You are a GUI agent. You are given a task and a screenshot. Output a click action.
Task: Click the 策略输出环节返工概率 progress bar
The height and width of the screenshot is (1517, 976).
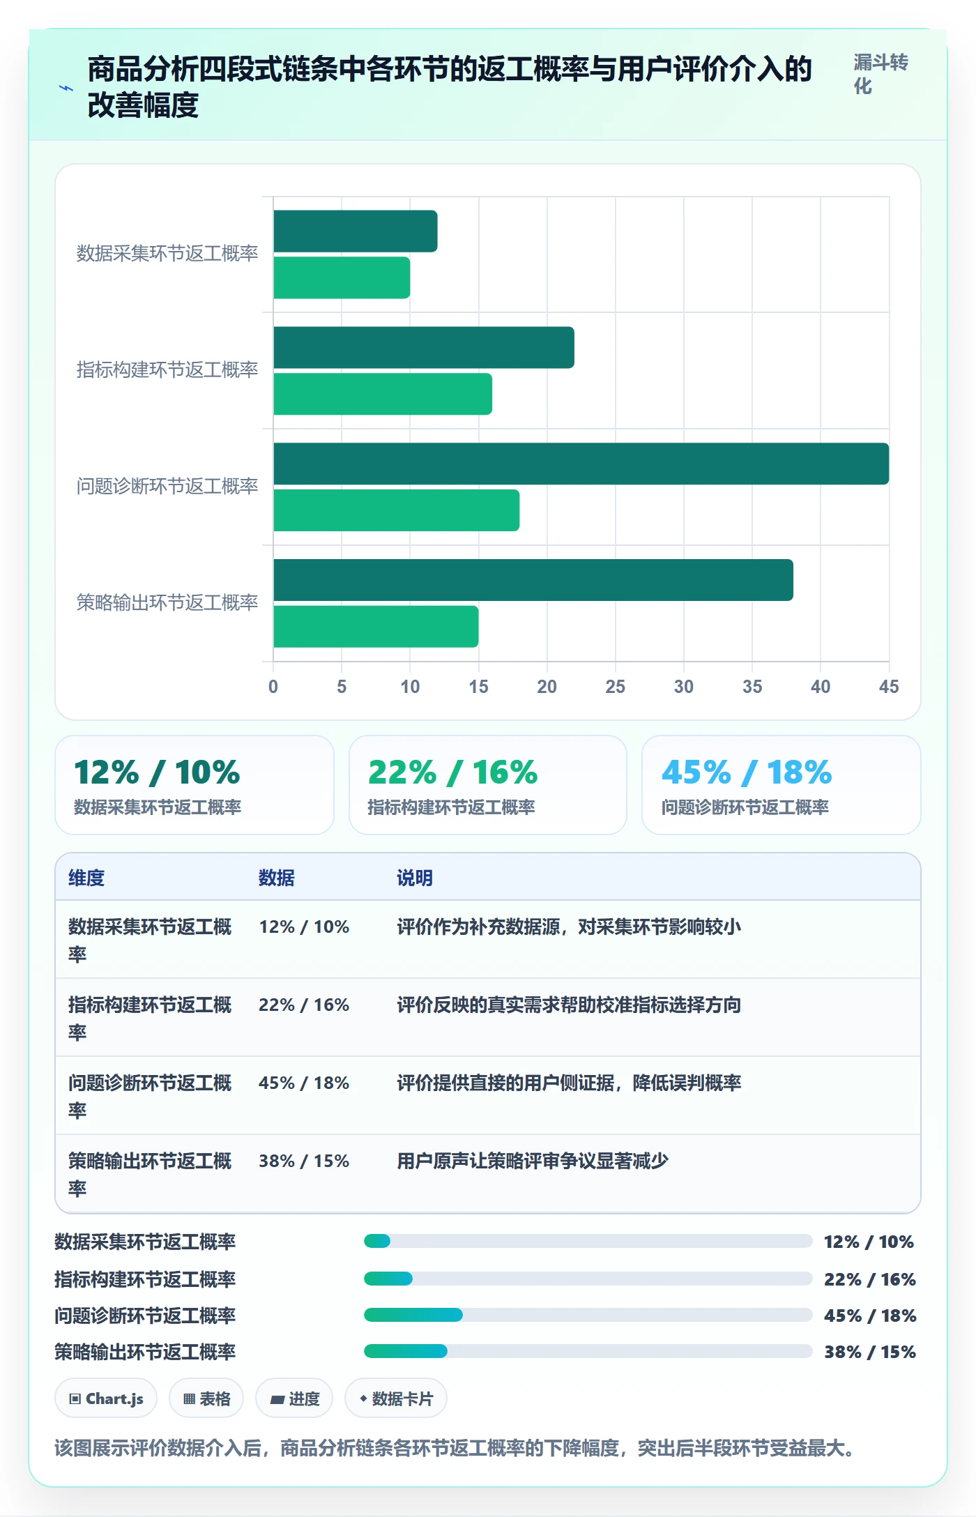588,1351
